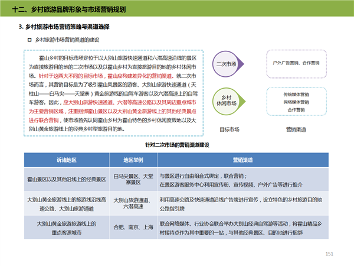Click the page number 151
The image size is (354, 266).
point(330,254)
